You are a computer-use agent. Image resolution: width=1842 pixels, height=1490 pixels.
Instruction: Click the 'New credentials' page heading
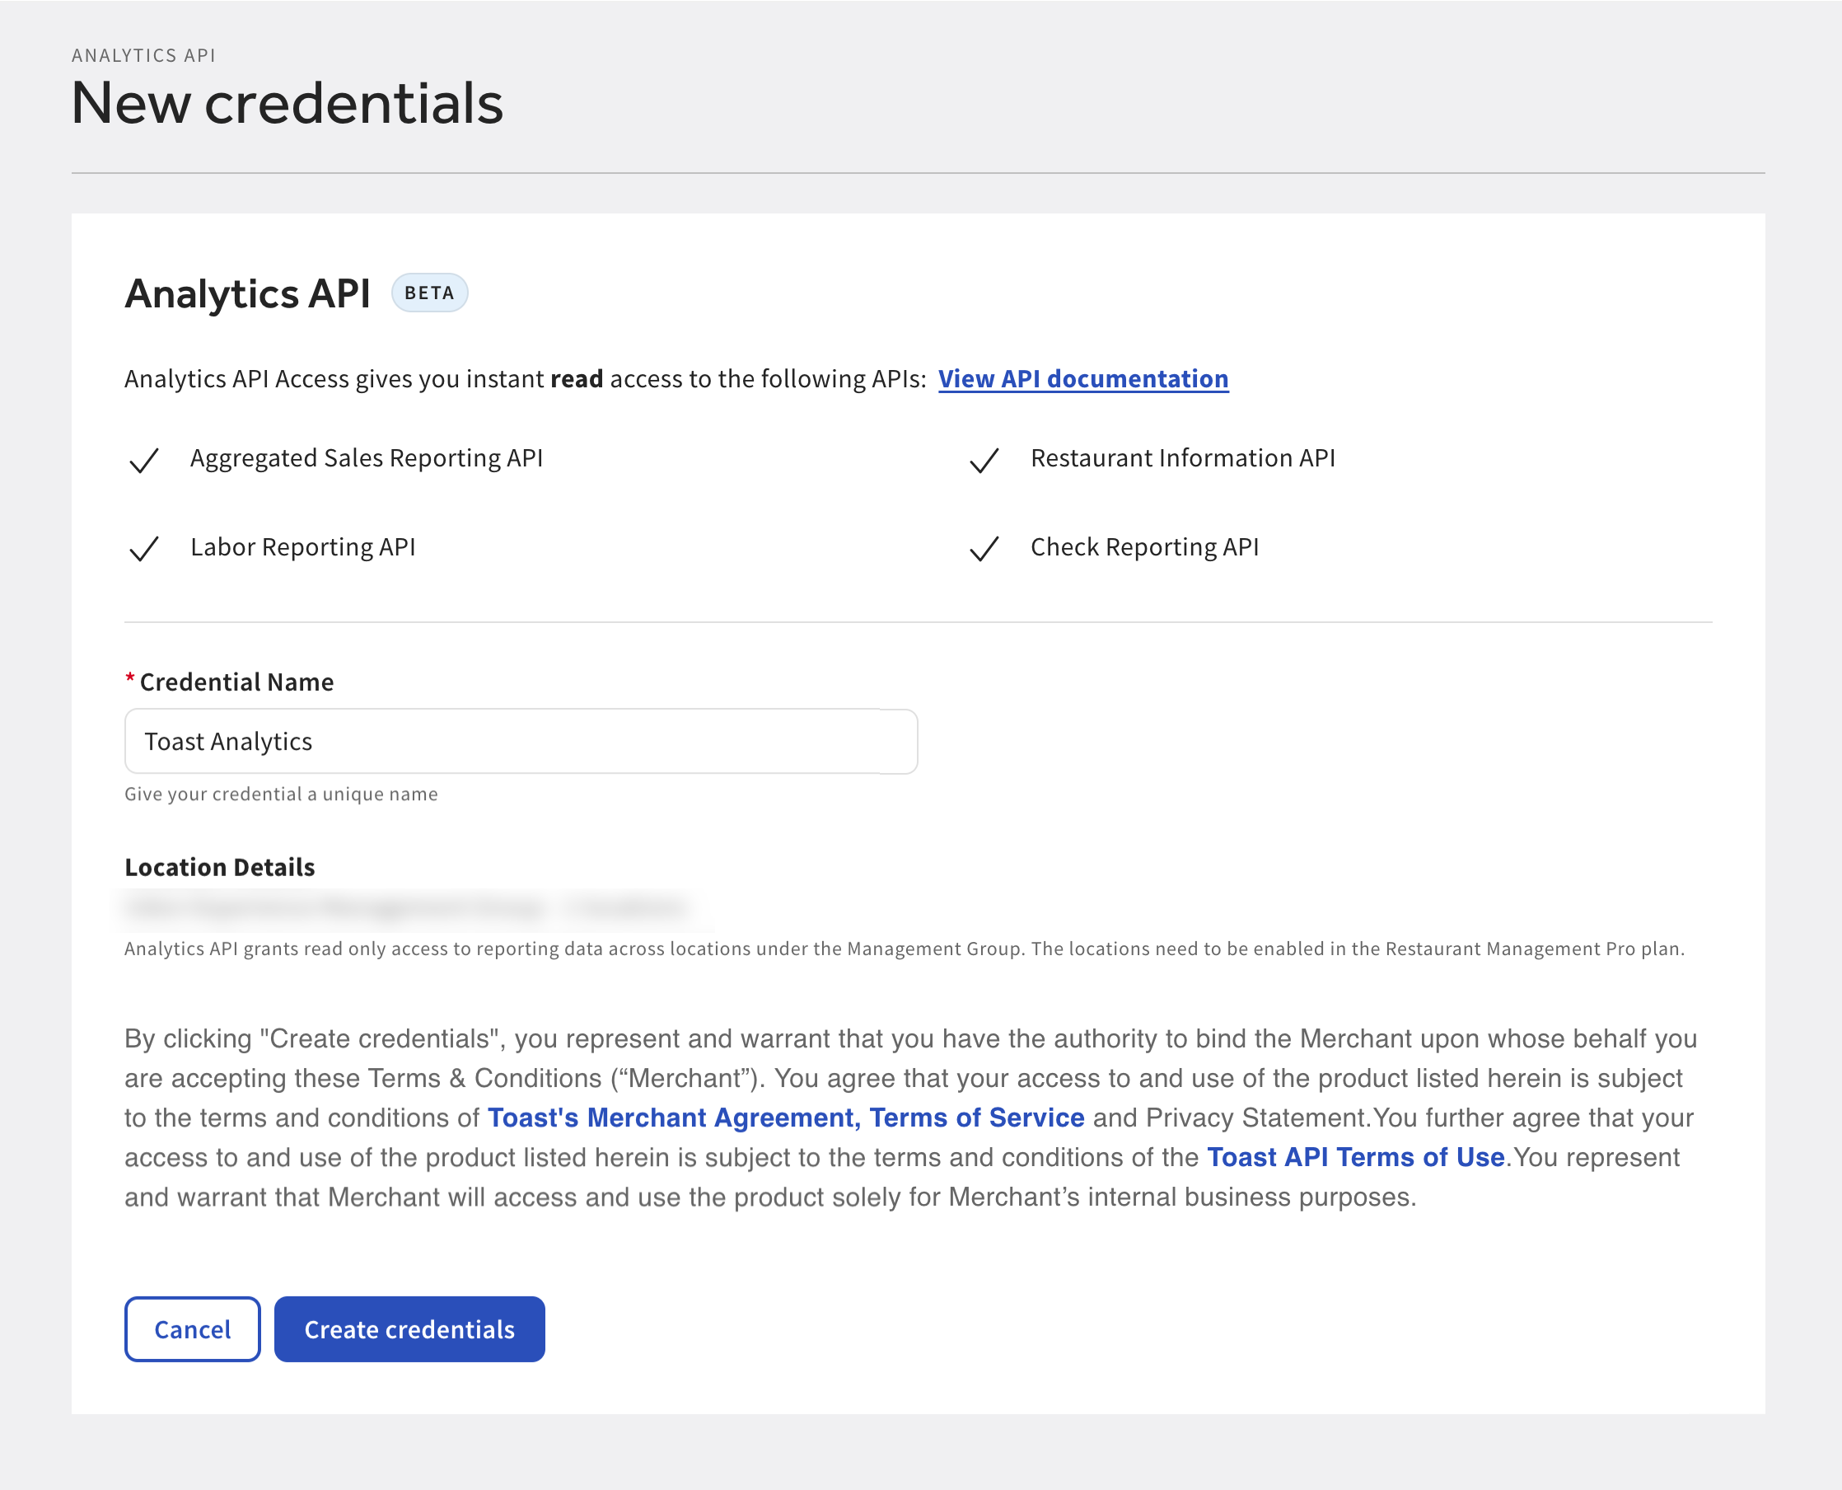[288, 103]
